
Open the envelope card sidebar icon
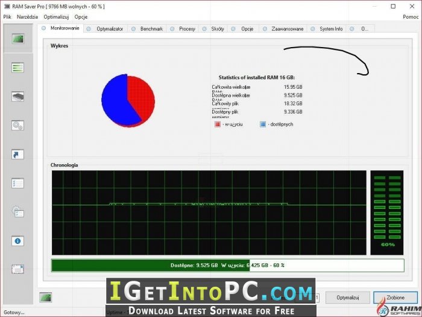click(18, 269)
